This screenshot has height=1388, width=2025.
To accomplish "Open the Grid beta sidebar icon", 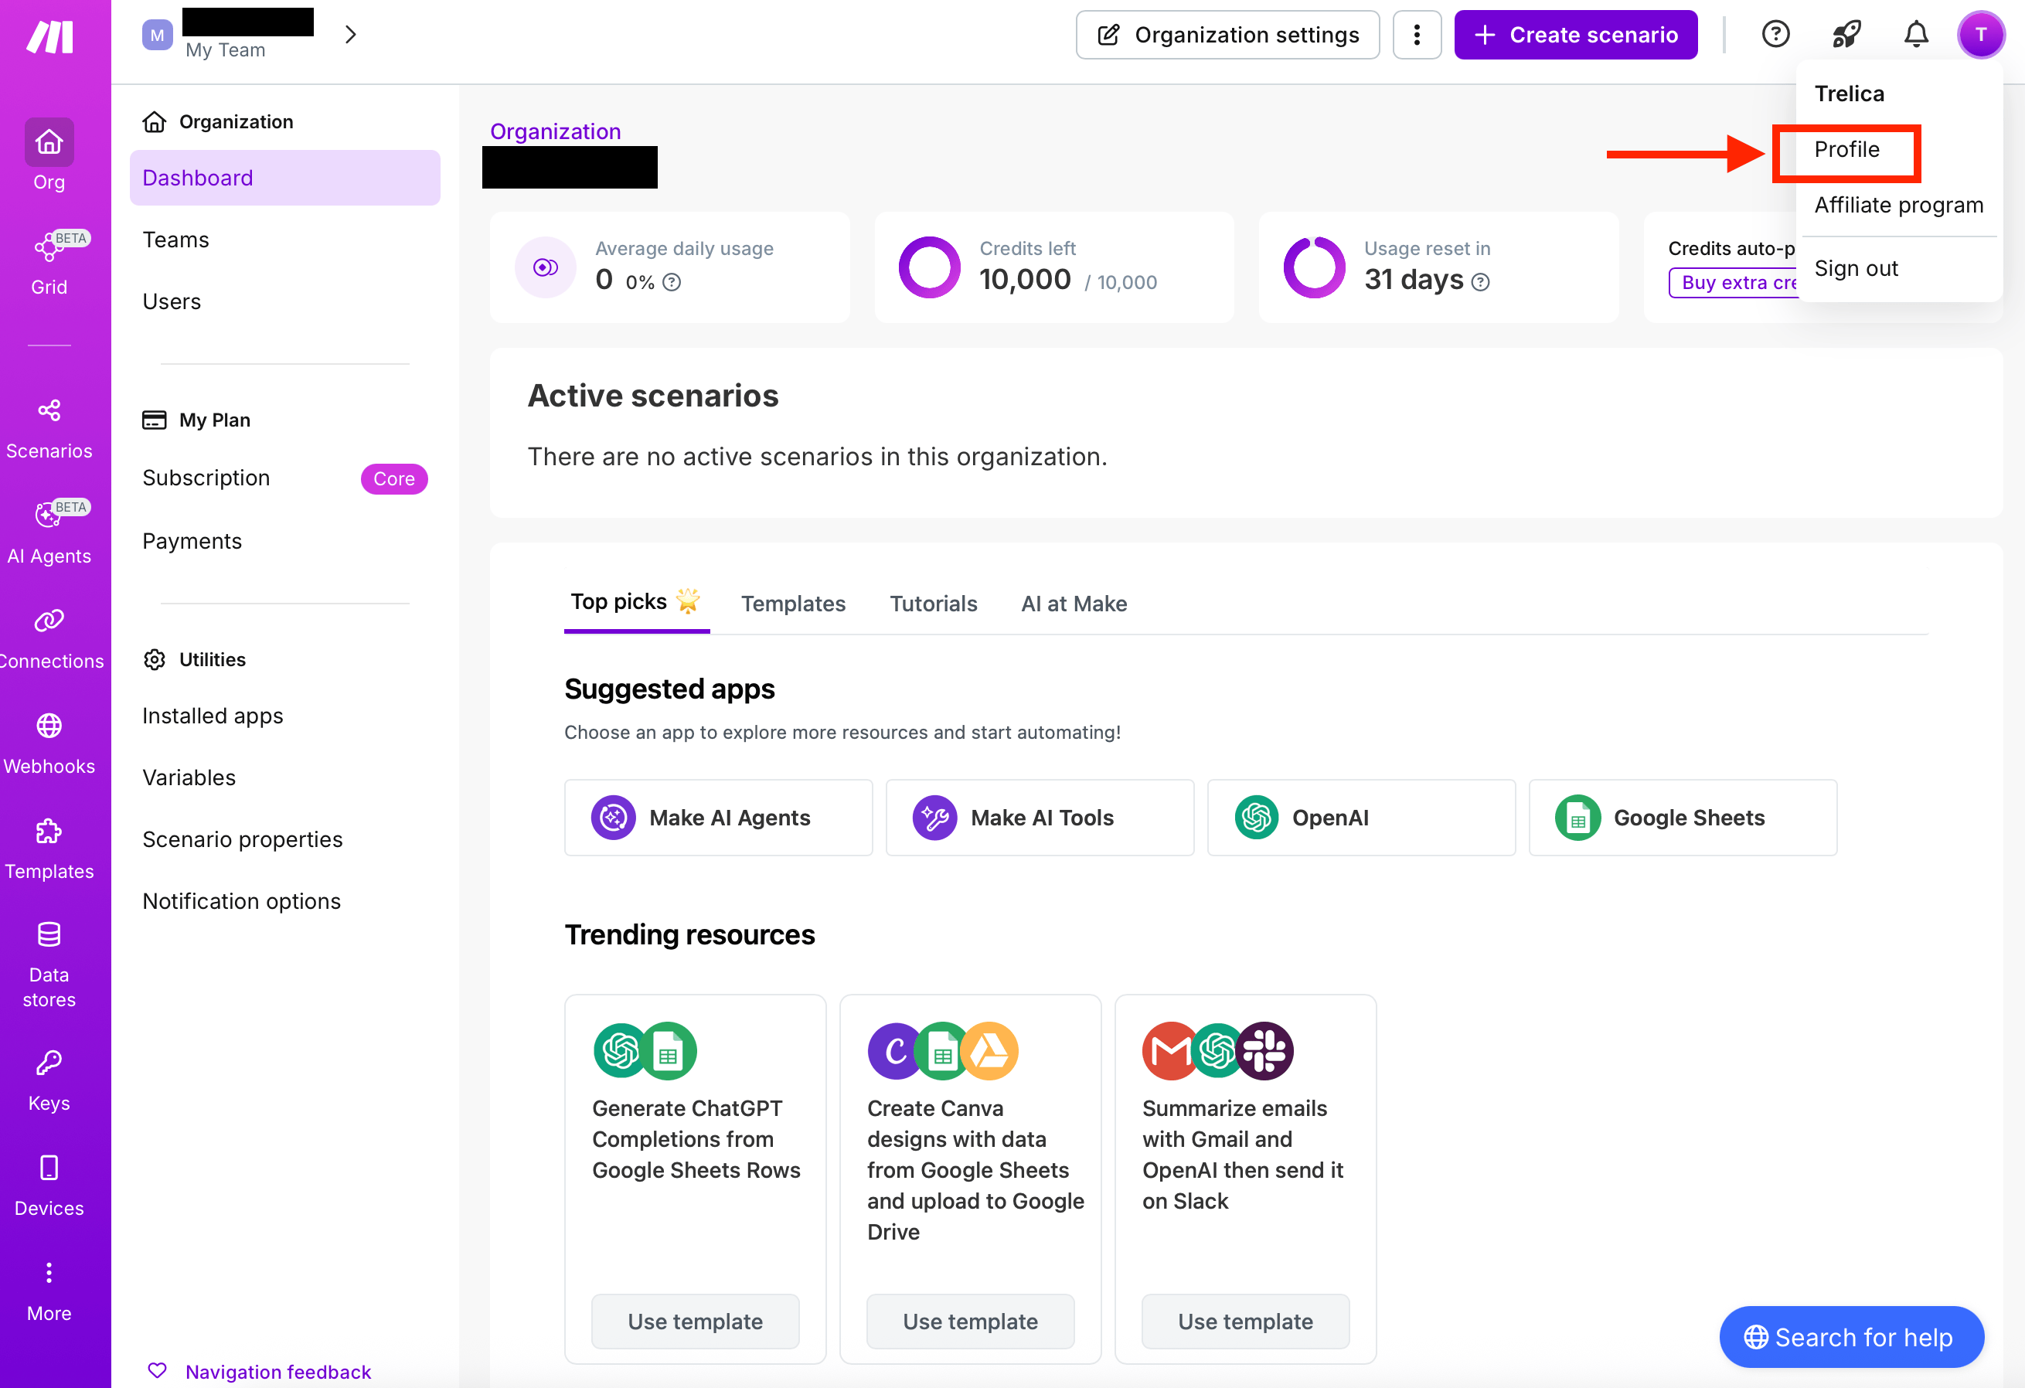I will pos(49,263).
